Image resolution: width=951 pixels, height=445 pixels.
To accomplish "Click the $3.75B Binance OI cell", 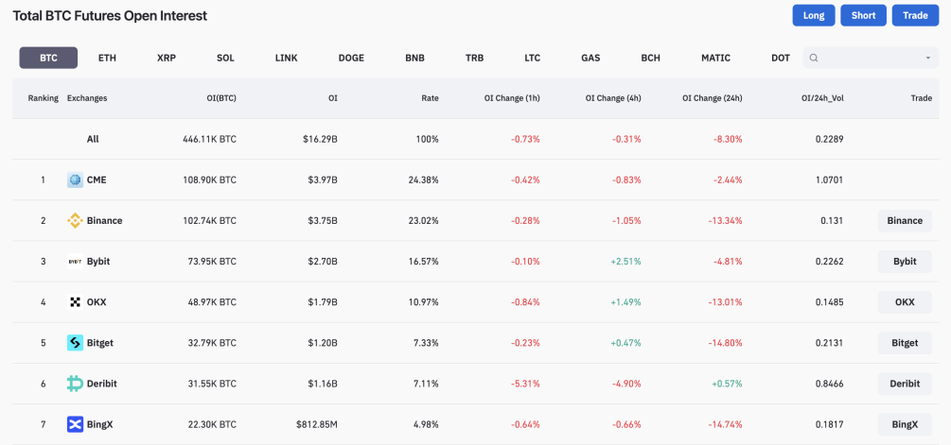I will (322, 221).
